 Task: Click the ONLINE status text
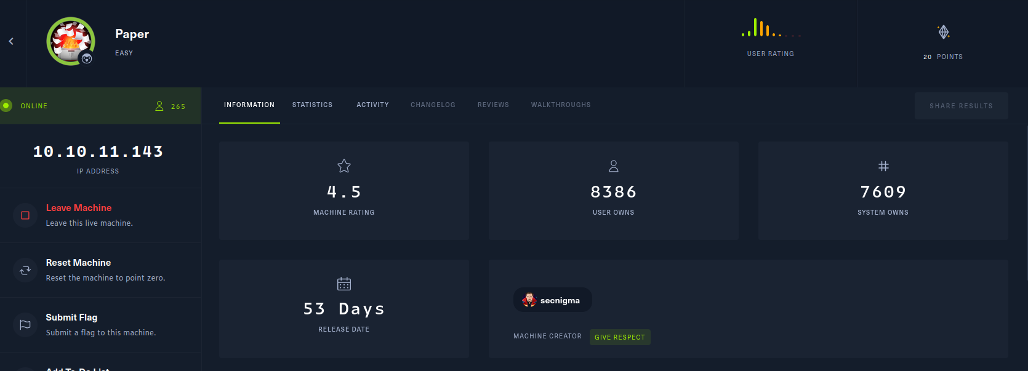[x=34, y=106]
